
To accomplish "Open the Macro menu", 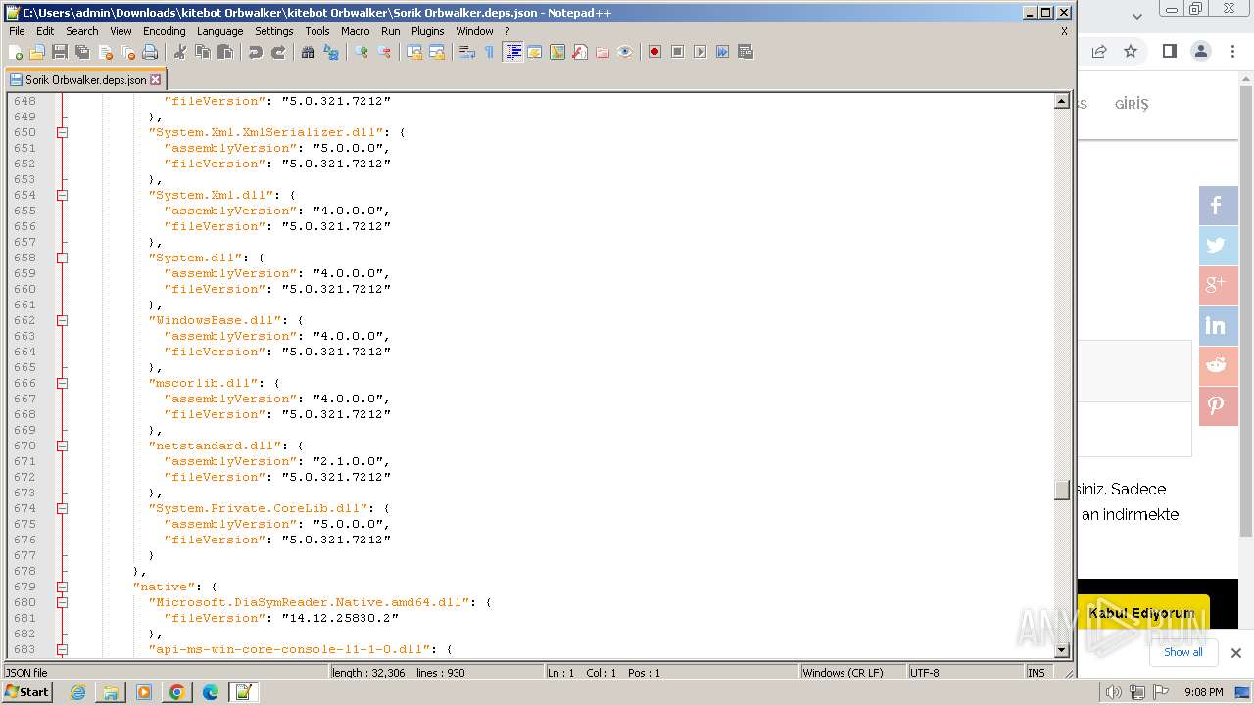I will point(356,31).
